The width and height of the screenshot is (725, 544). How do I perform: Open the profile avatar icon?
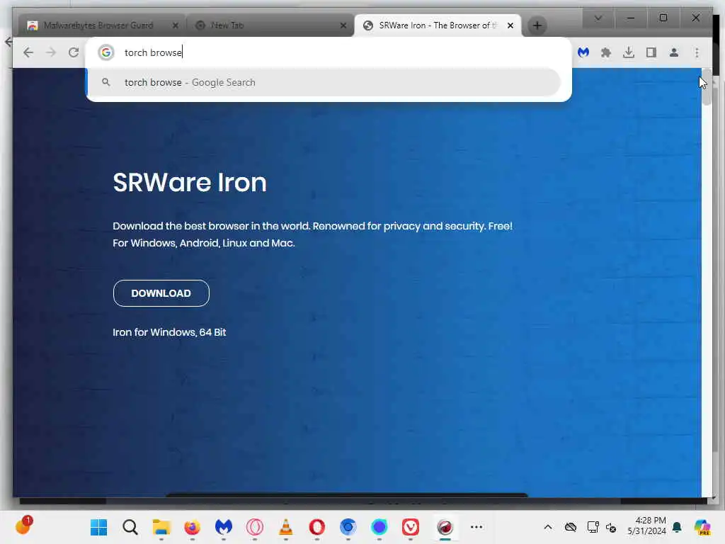coord(674,52)
